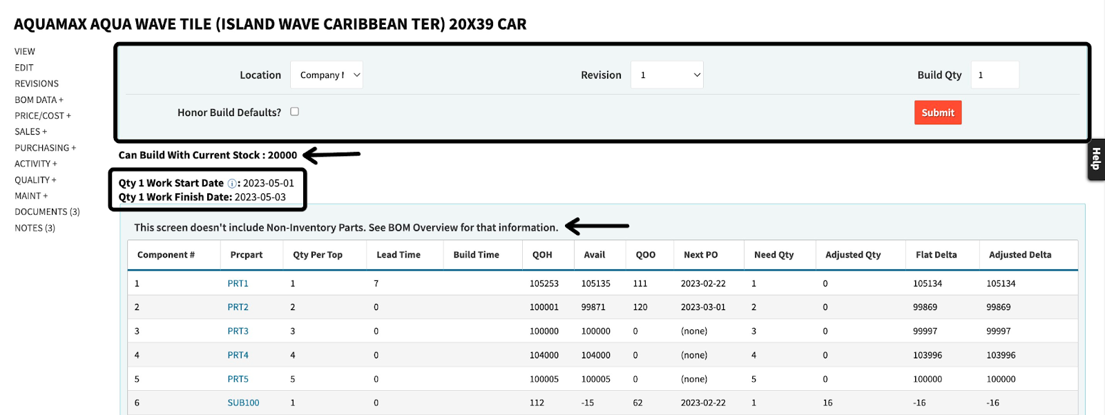This screenshot has height=415, width=1105.
Task: Expand the MAINT + menu
Action: (31, 196)
